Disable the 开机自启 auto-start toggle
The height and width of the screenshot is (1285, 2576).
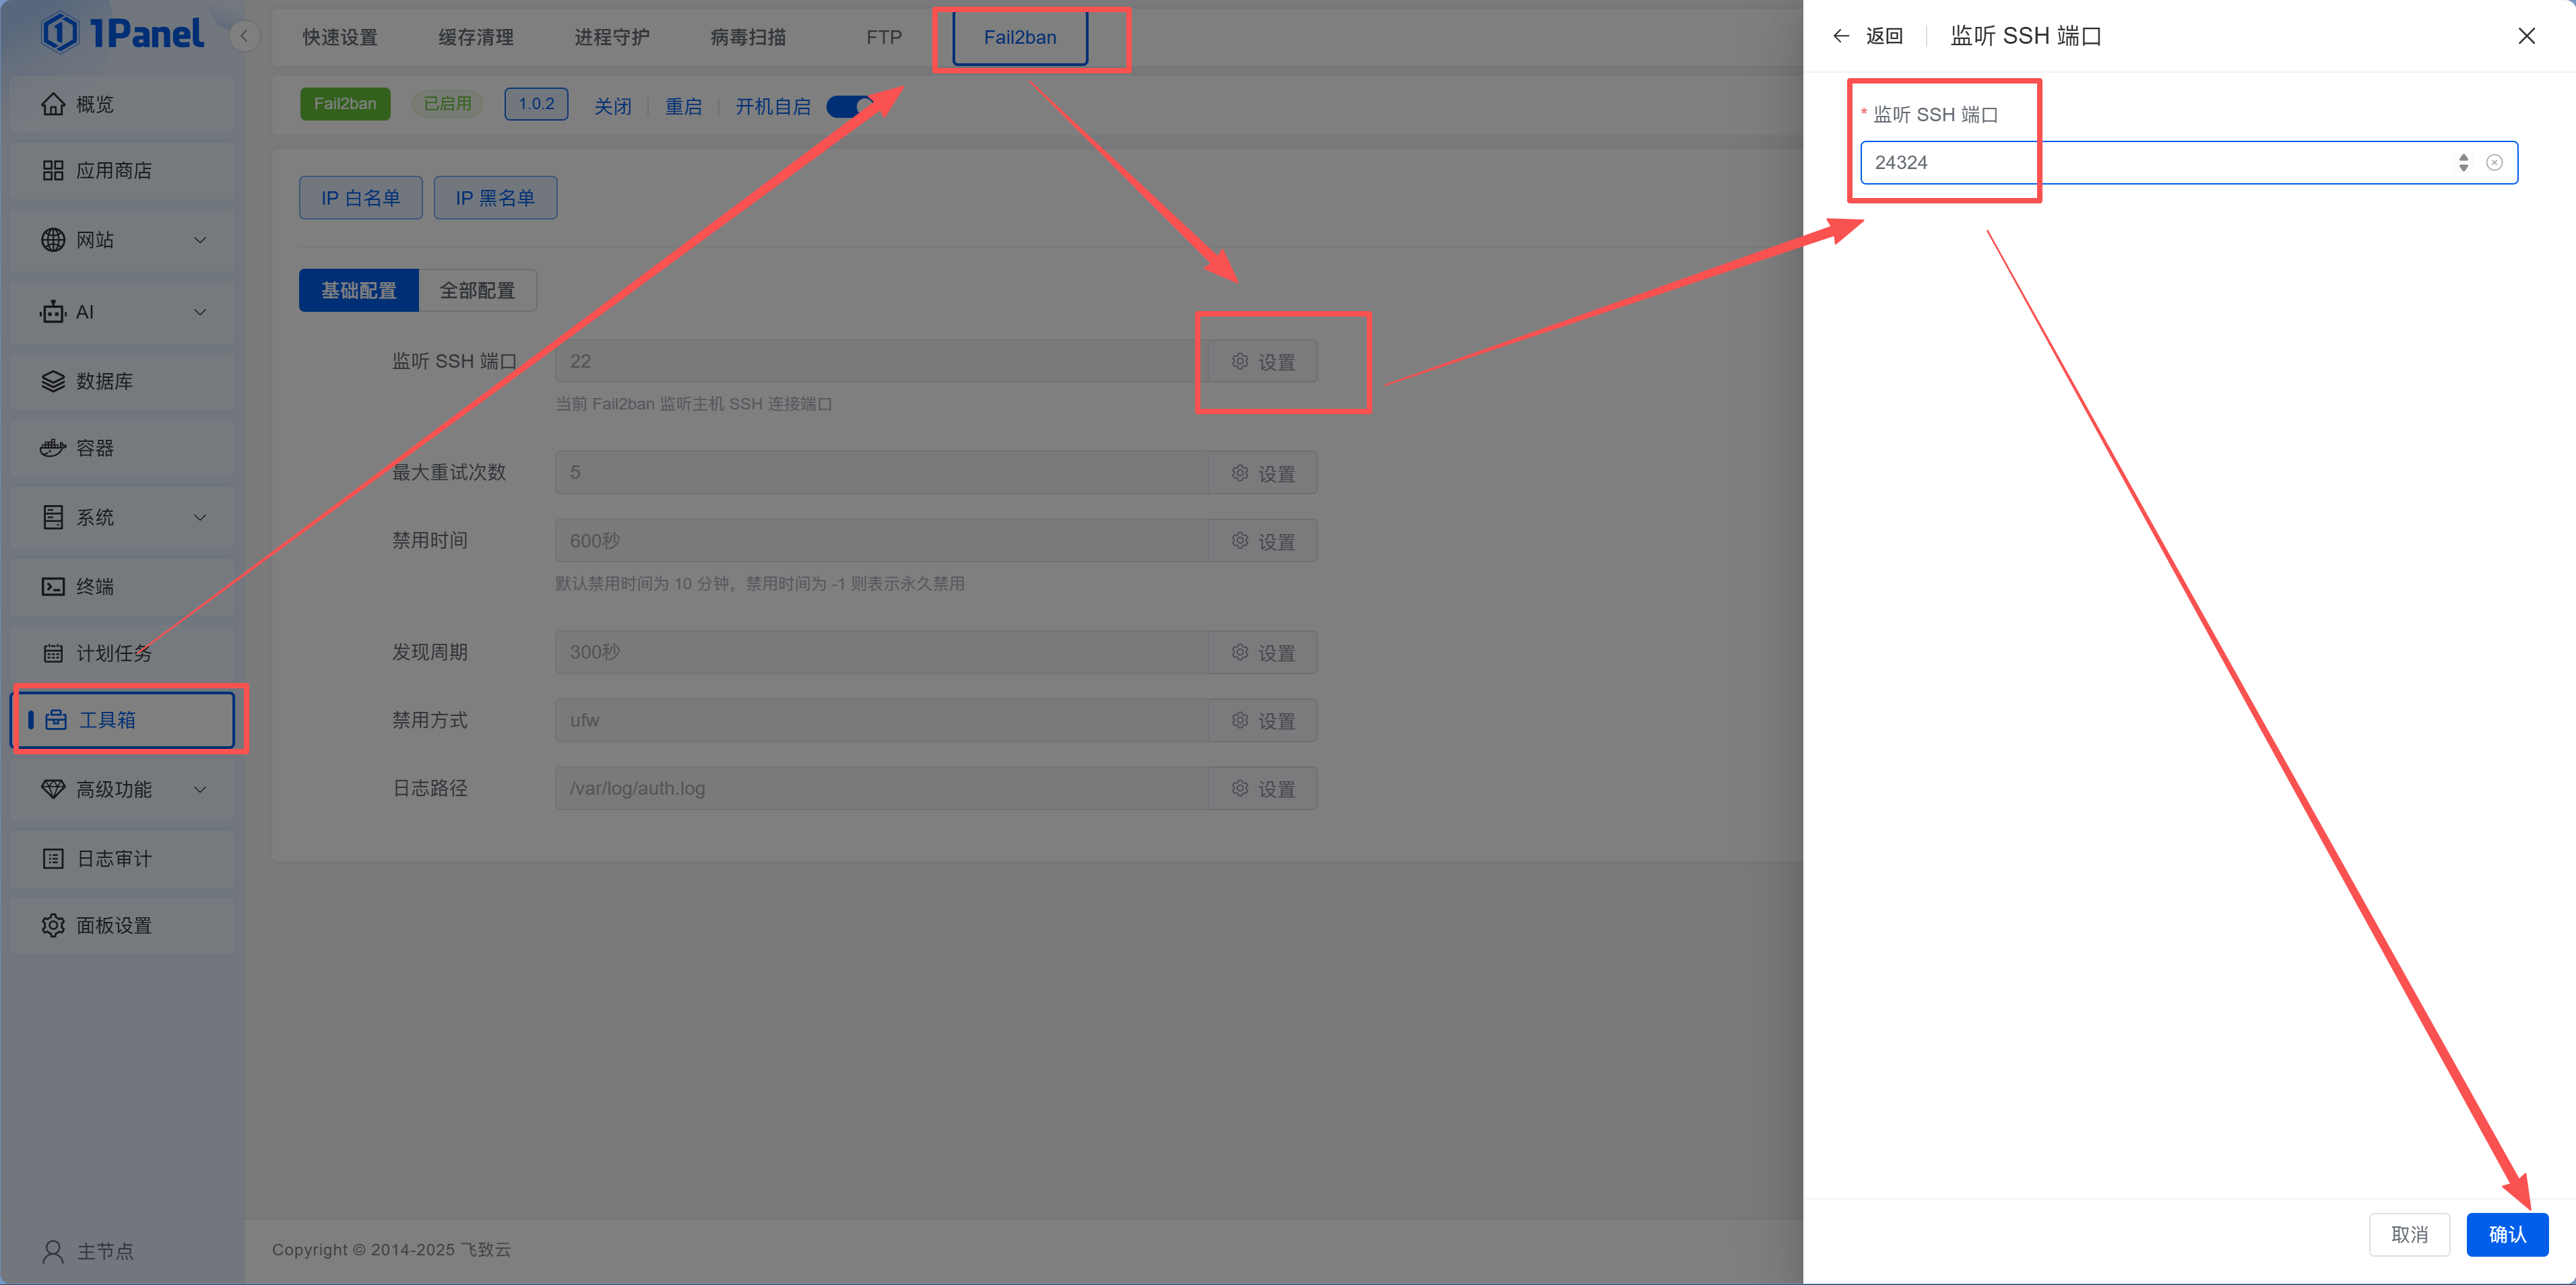849,105
